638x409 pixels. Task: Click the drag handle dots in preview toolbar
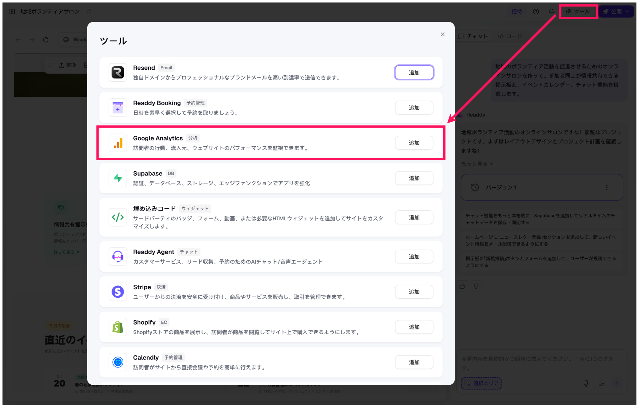[x=50, y=65]
